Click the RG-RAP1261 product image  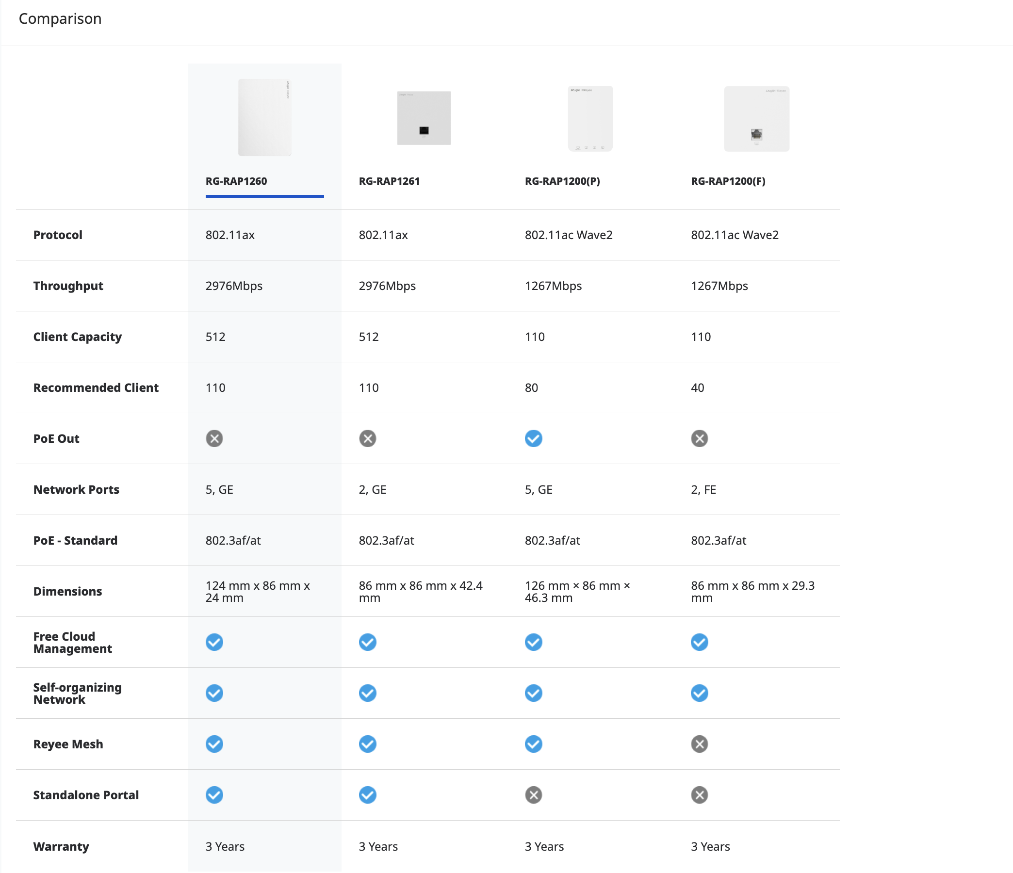424,118
